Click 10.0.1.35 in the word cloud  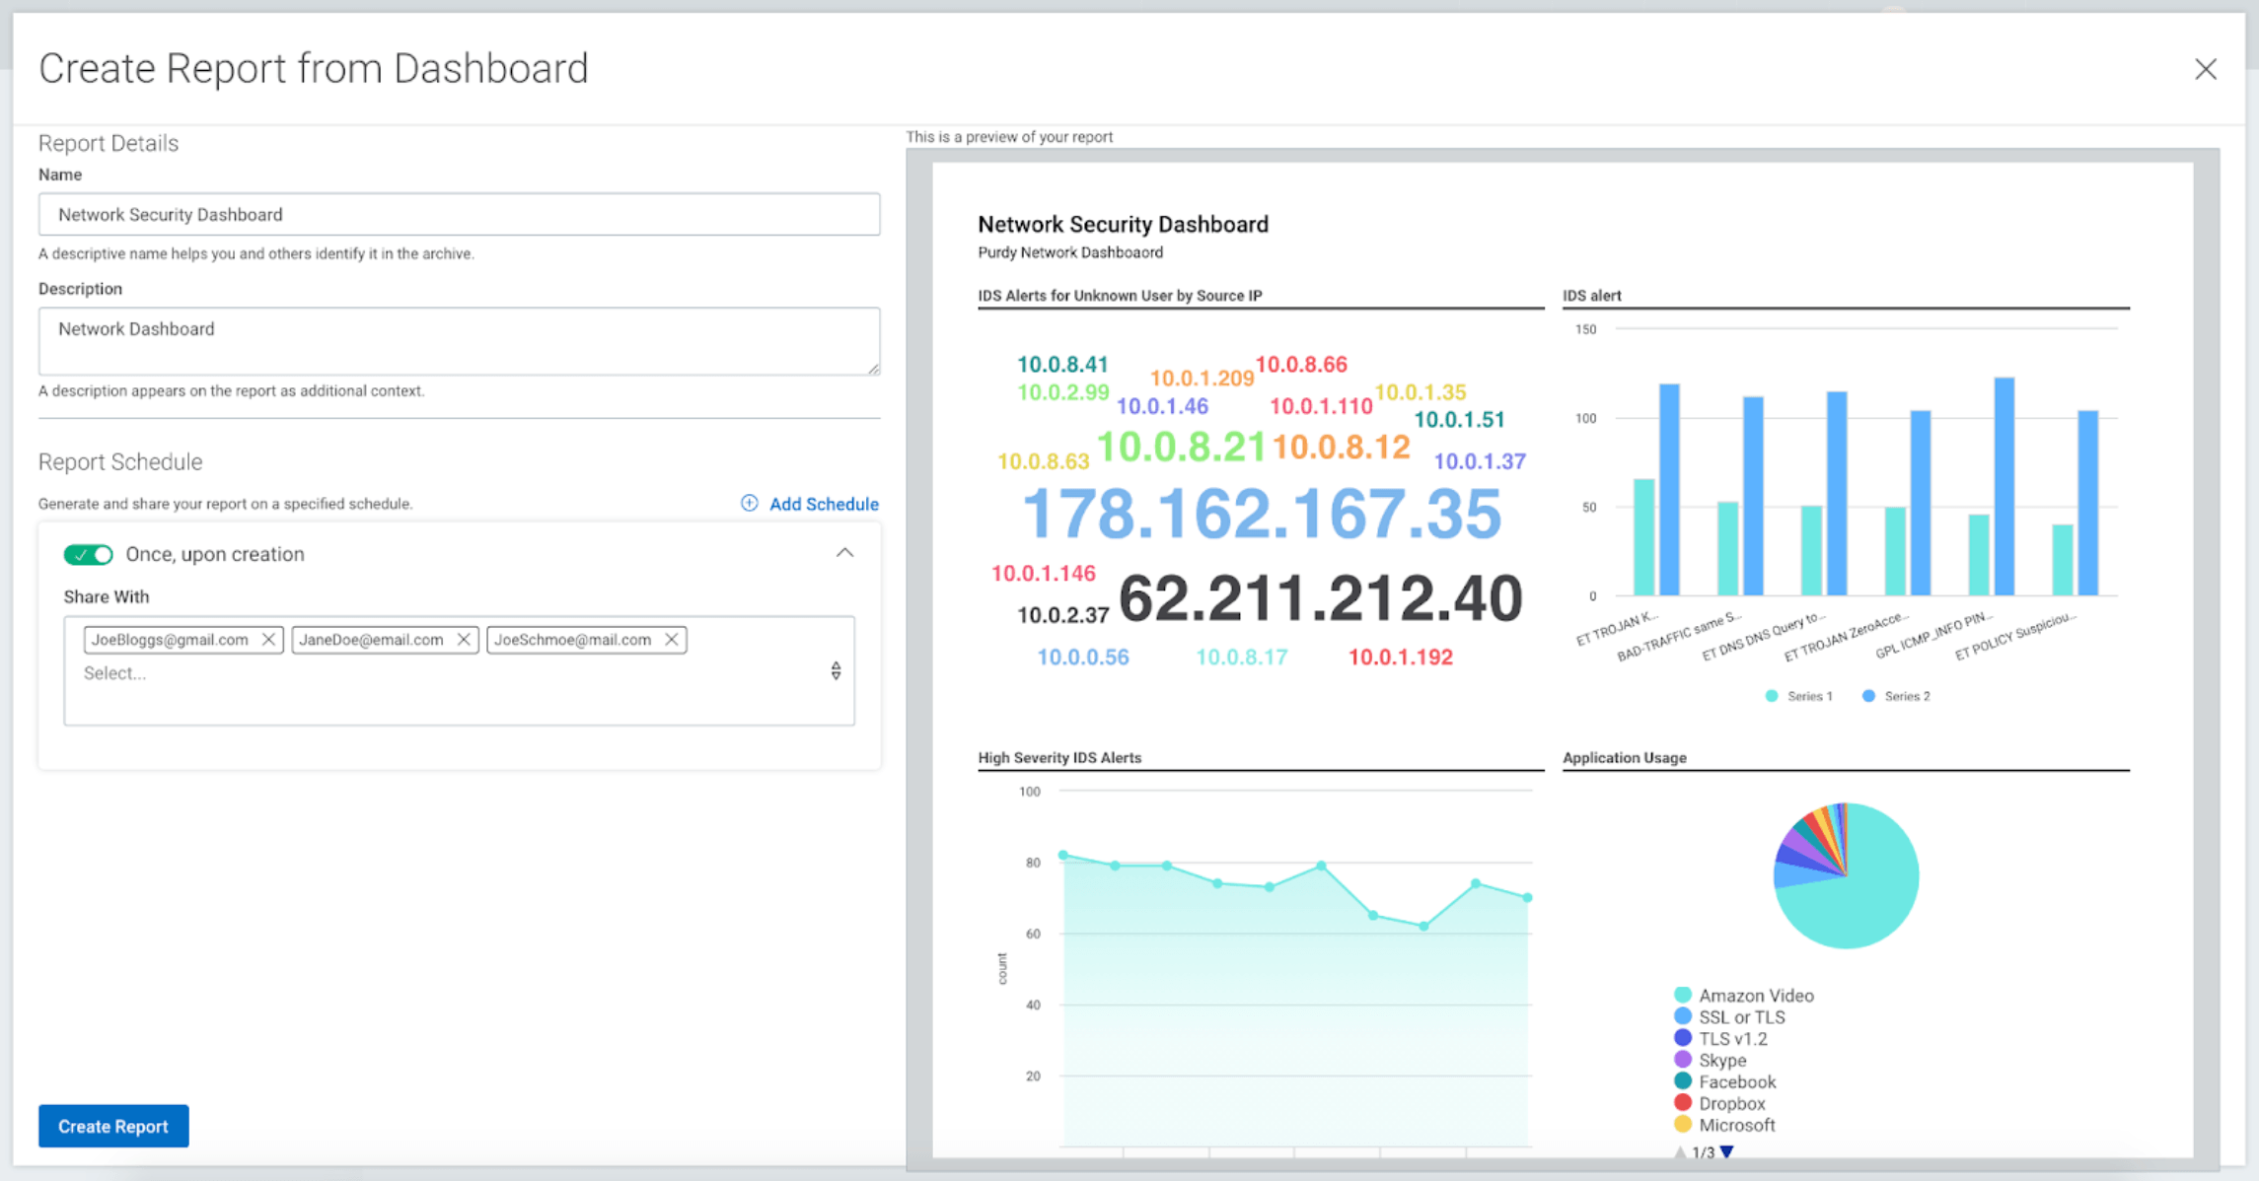point(1421,392)
